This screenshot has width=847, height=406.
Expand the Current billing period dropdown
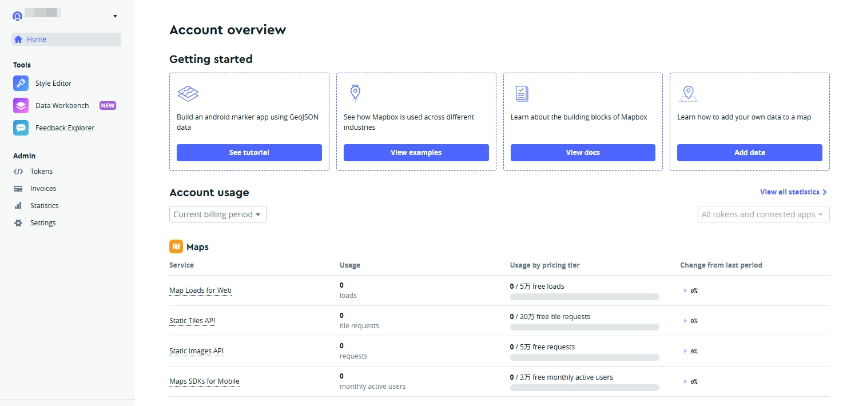[x=218, y=214]
